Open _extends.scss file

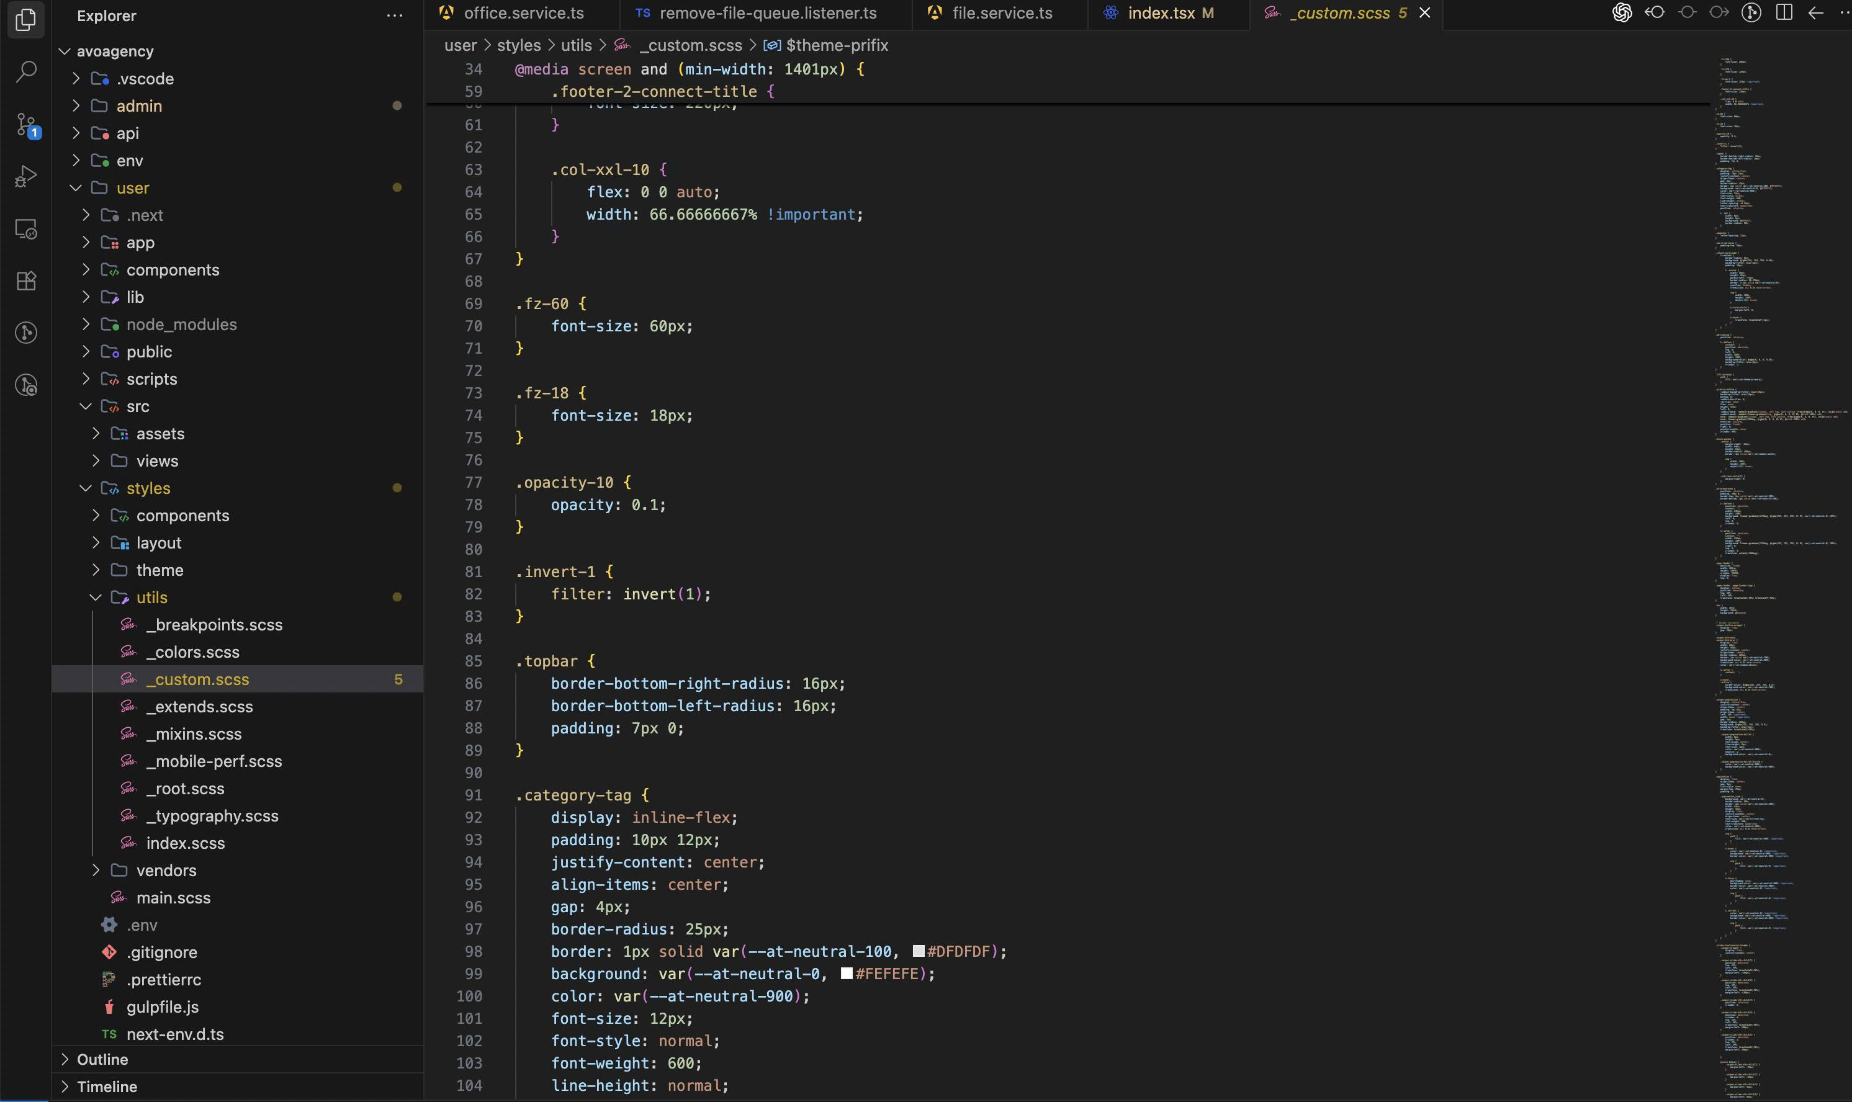click(238, 706)
